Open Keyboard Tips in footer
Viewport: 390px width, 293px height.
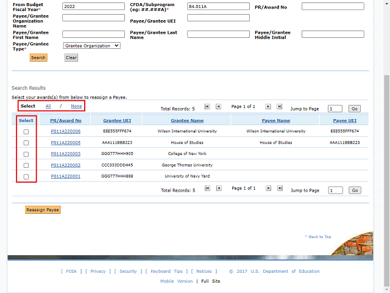pos(166,272)
